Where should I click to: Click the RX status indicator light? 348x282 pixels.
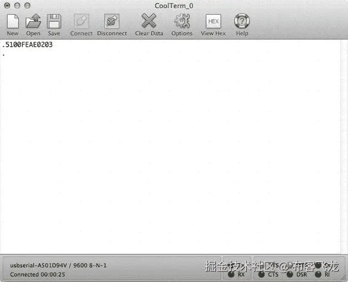coord(231,275)
